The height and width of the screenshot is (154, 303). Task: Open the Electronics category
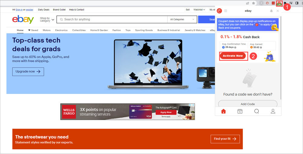click(61, 30)
